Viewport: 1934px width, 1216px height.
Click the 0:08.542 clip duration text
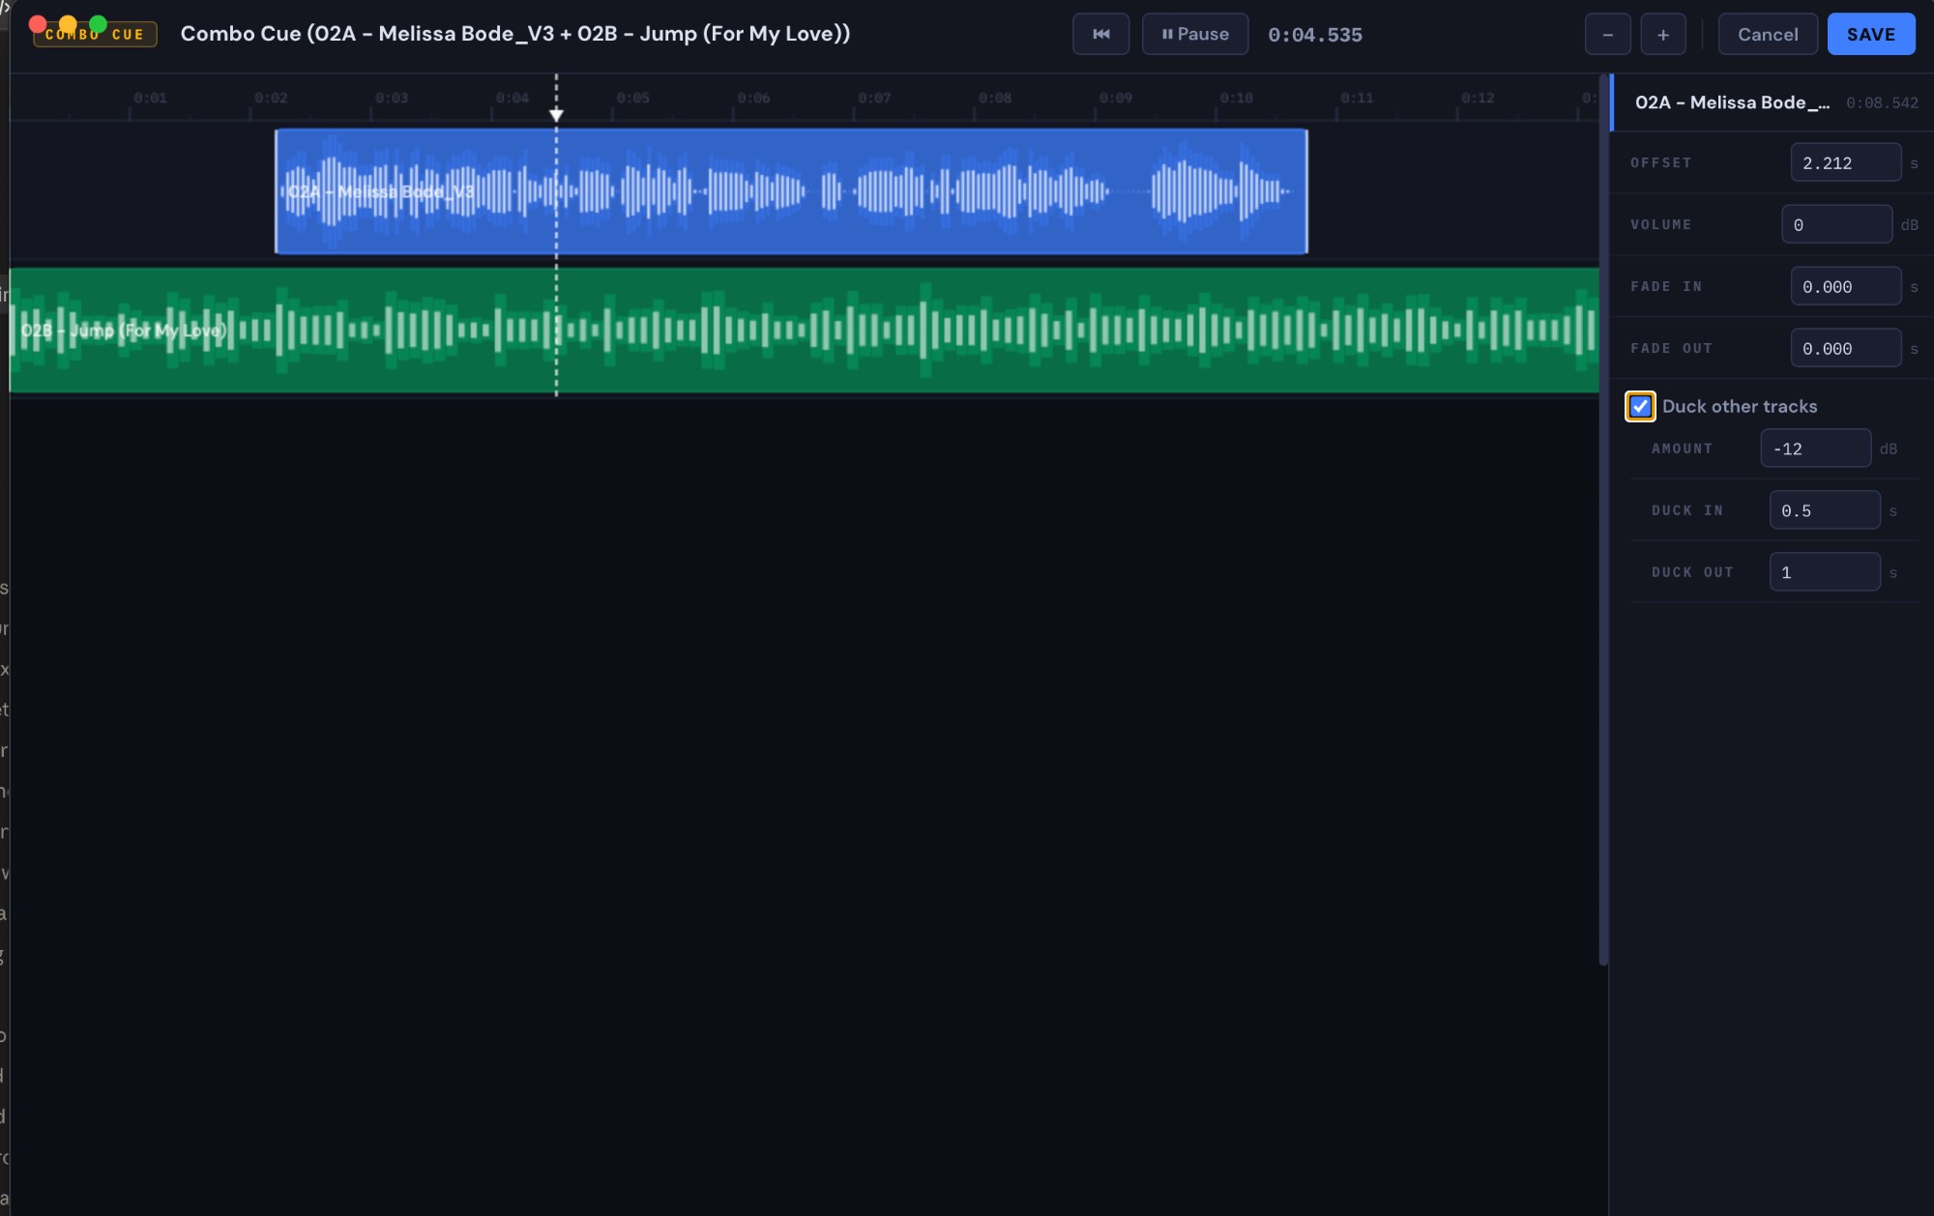coord(1882,102)
